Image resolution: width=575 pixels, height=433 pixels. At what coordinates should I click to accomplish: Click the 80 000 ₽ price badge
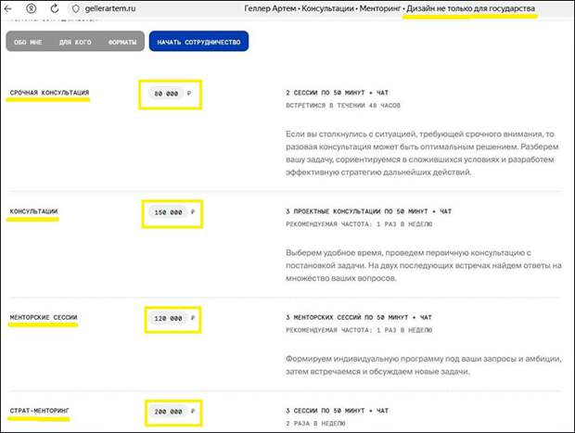pos(170,94)
